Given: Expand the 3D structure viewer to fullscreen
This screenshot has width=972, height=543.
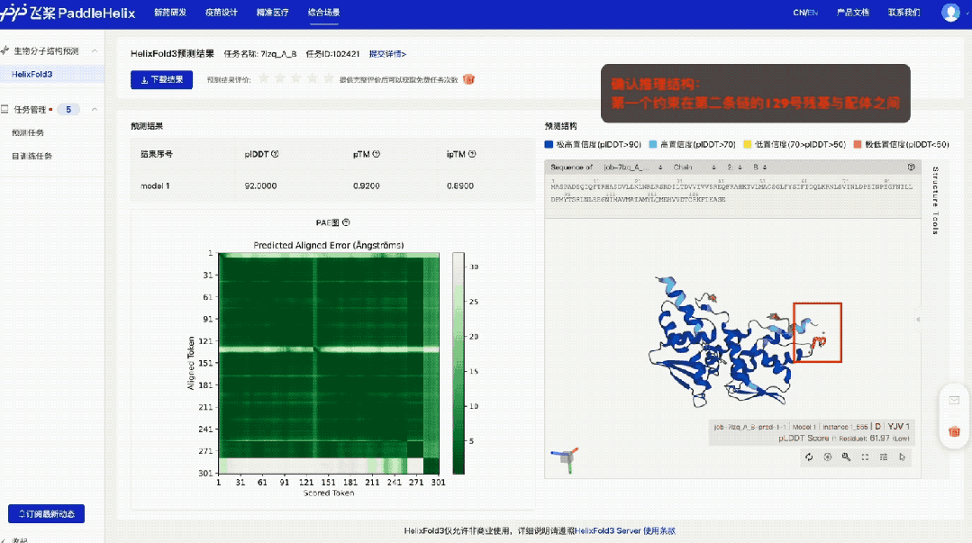Looking at the screenshot, I should pos(863,457).
